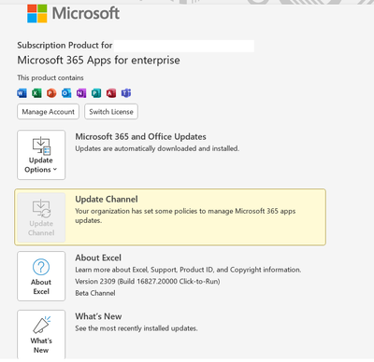Screen dimensions: 374x362
Task: Click the What's New megaphone icon
Action: tap(41, 326)
